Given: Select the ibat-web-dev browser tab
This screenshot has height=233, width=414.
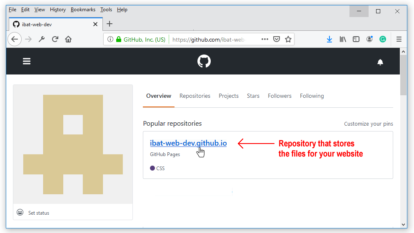Looking at the screenshot, I should click(x=56, y=24).
